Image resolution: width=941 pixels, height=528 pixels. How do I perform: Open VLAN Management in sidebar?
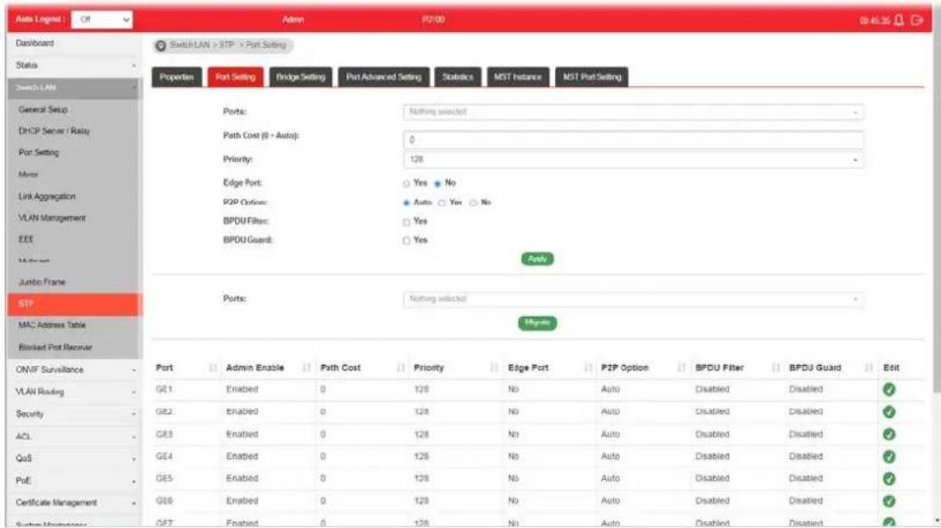coord(52,217)
